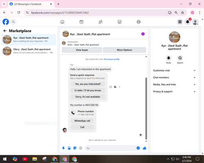
Task: Reply to the quick response message
Action: coord(115,87)
